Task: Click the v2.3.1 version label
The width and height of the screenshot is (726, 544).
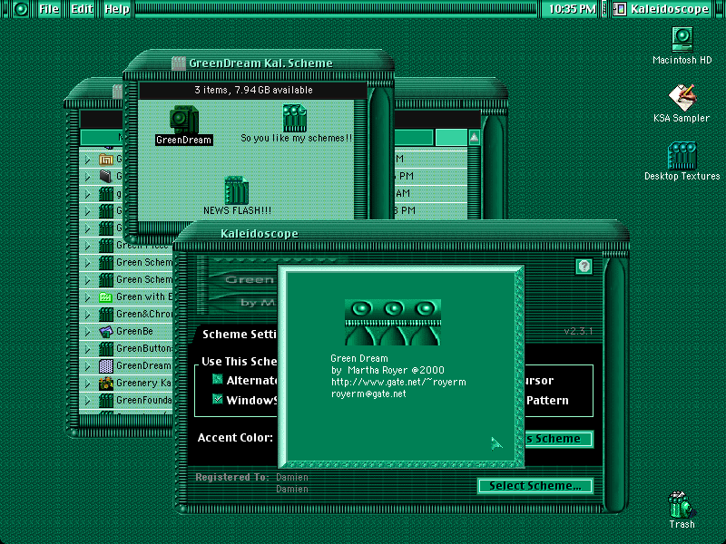Action: (x=578, y=331)
